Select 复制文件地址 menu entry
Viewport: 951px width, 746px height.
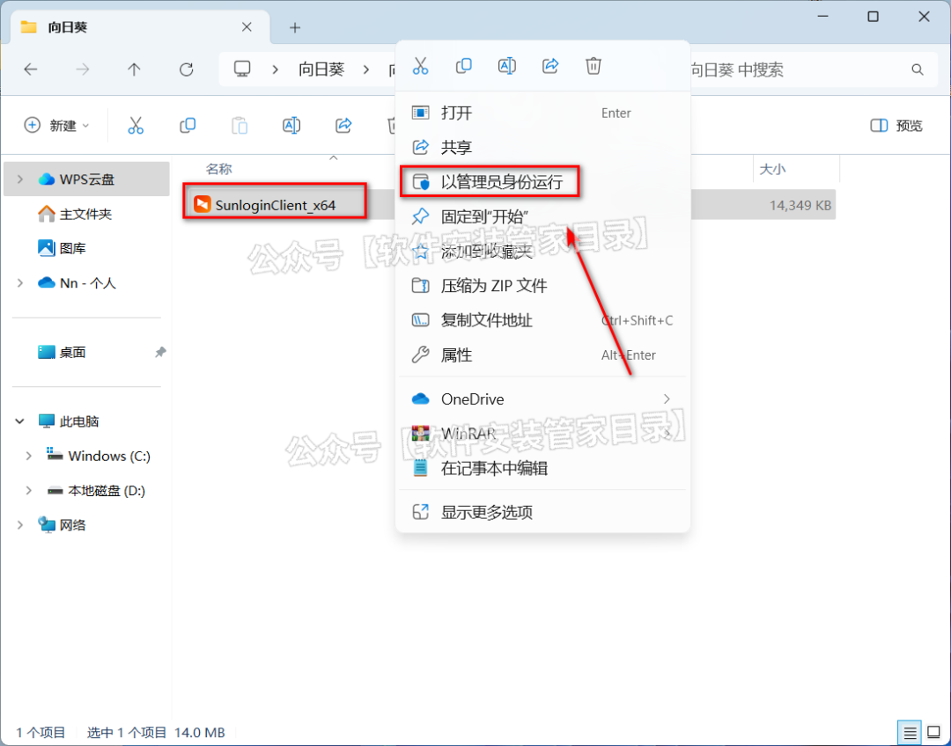pyautogui.click(x=542, y=320)
